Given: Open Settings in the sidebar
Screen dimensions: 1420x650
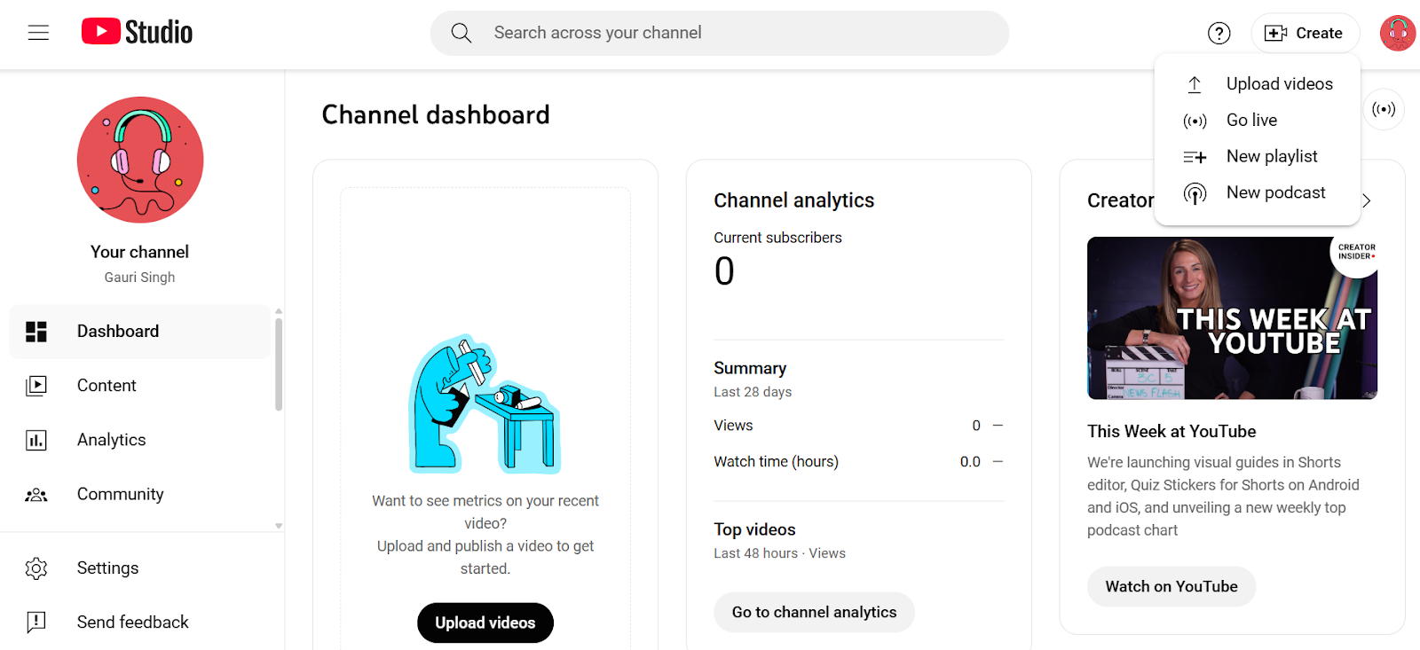Looking at the screenshot, I should 140,568.
